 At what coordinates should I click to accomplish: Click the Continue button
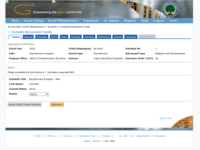pos(57,104)
